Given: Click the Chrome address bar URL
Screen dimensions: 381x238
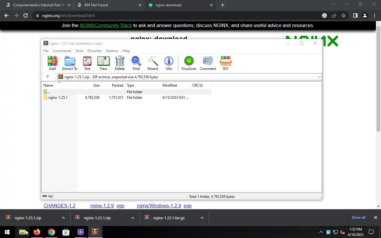Looking at the screenshot, I should [x=68, y=15].
